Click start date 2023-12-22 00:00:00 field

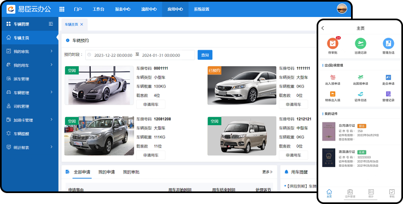(x=113, y=55)
